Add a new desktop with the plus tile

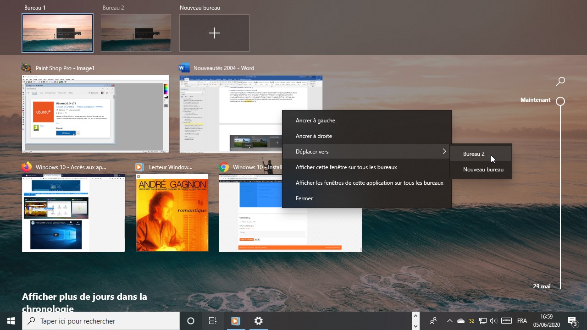pos(214,33)
